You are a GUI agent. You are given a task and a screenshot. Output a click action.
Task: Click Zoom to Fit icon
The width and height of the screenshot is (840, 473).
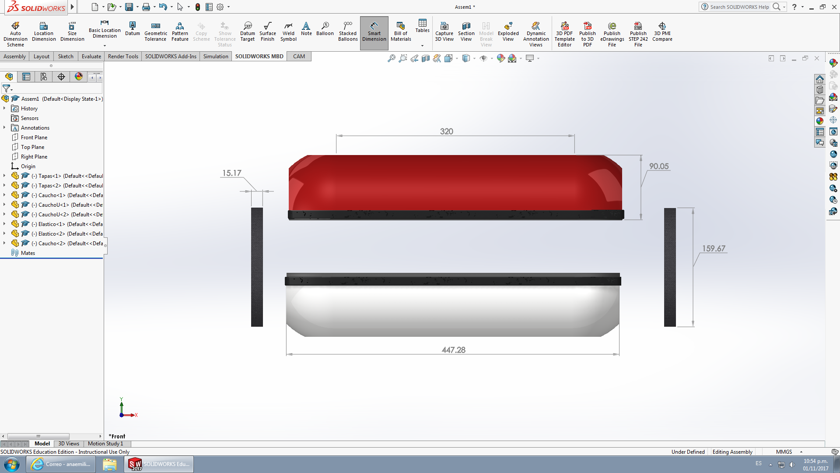pyautogui.click(x=392, y=58)
